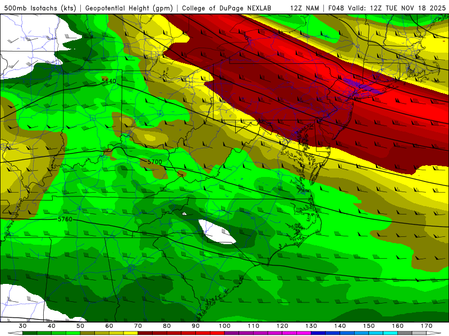Click the 70 value on the color scale
This screenshot has height=336, width=449.
(138, 326)
